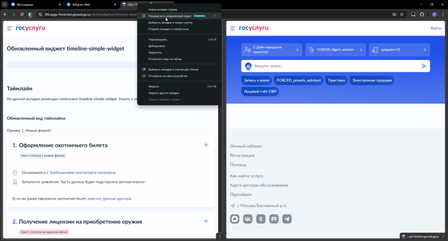
Task: Open Rutube social icon in footer
Action: click(274, 219)
